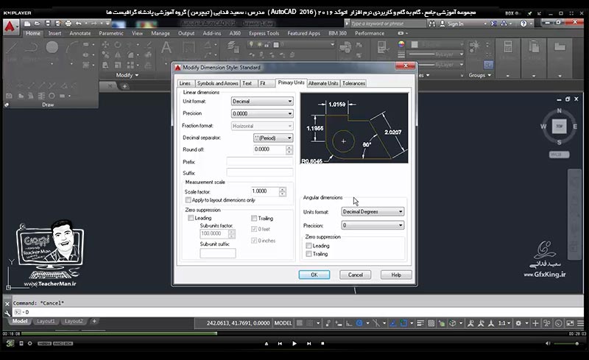Screen dimensions: 589x360
Task: Click the Prefix input field
Action: click(x=260, y=161)
